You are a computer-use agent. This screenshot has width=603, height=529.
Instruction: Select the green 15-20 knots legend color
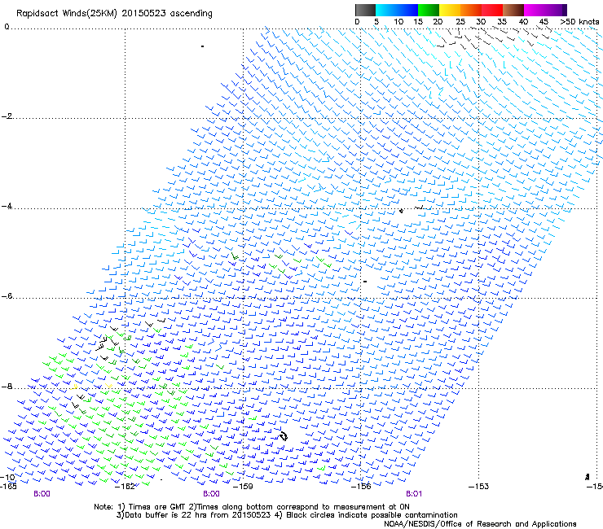pyautogui.click(x=429, y=10)
